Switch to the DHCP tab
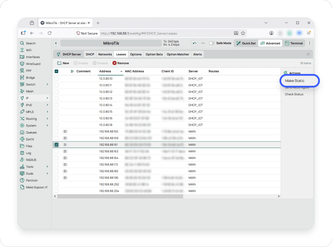This screenshot has width=332, height=247. click(90, 54)
